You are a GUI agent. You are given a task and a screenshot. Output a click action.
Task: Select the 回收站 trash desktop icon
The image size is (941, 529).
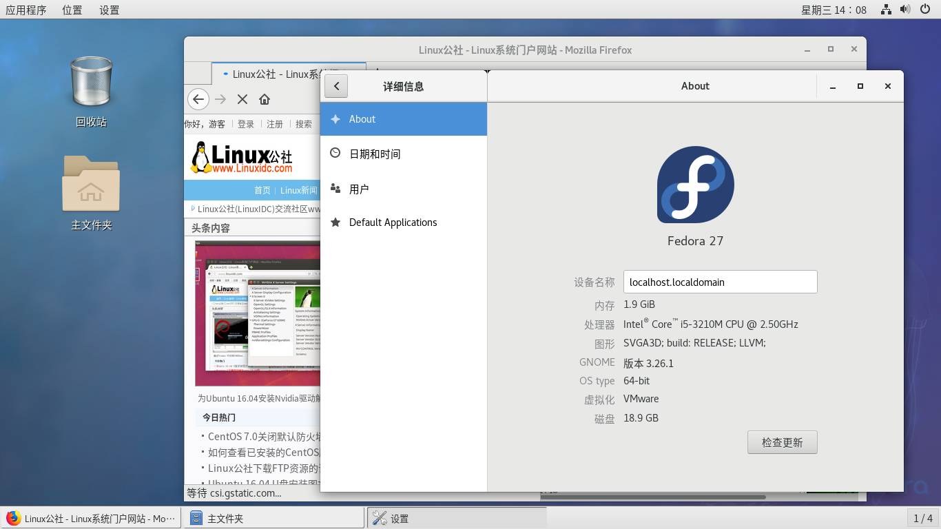tap(91, 92)
